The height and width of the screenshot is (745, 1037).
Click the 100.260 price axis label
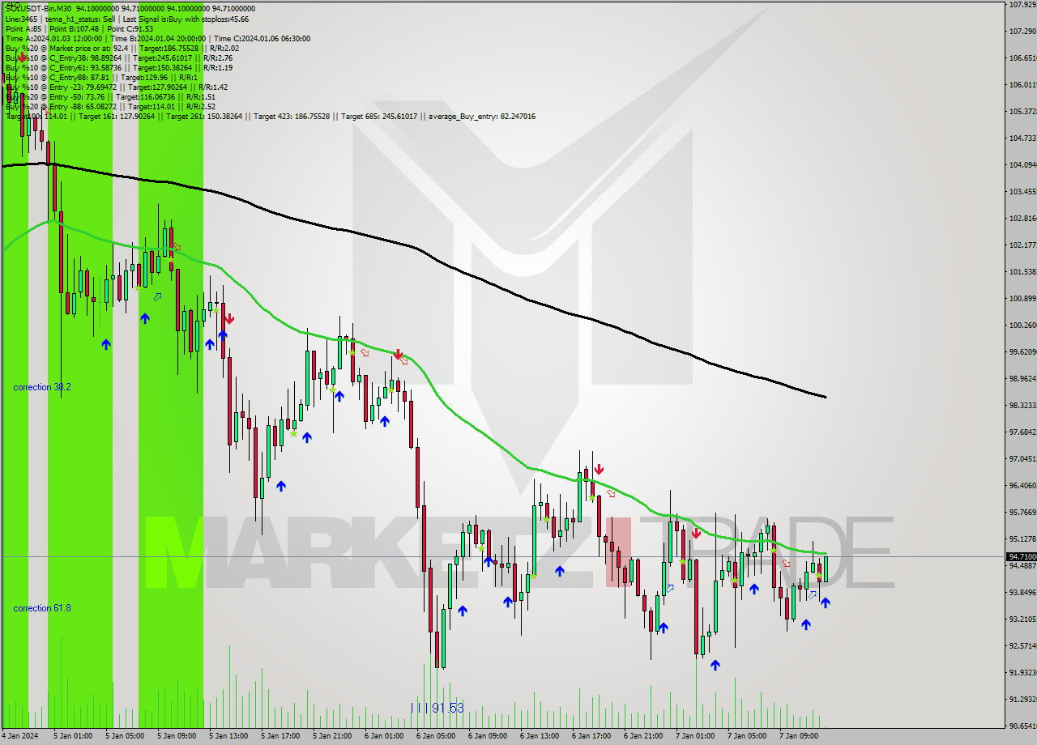click(x=1022, y=325)
